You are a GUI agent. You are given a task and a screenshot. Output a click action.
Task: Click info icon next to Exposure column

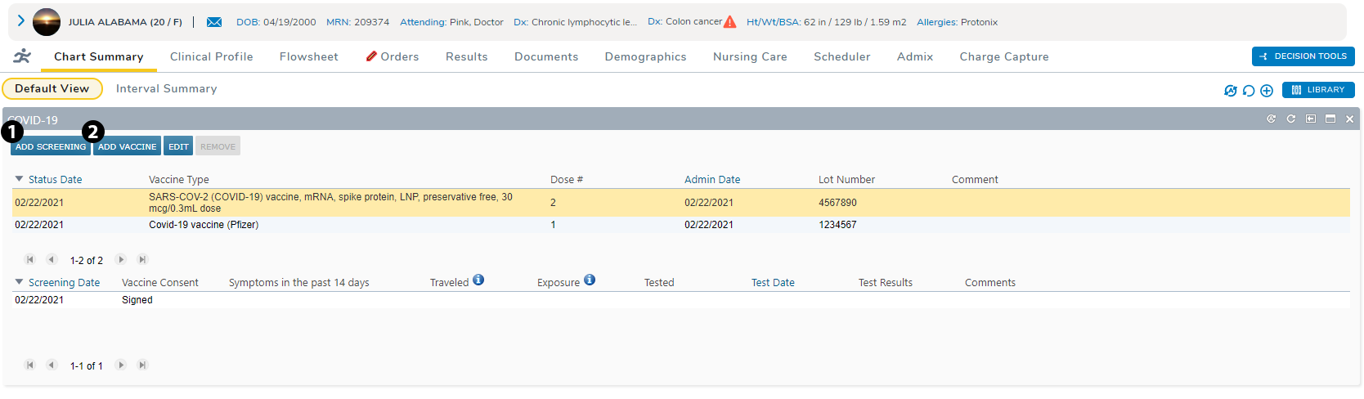pos(590,280)
